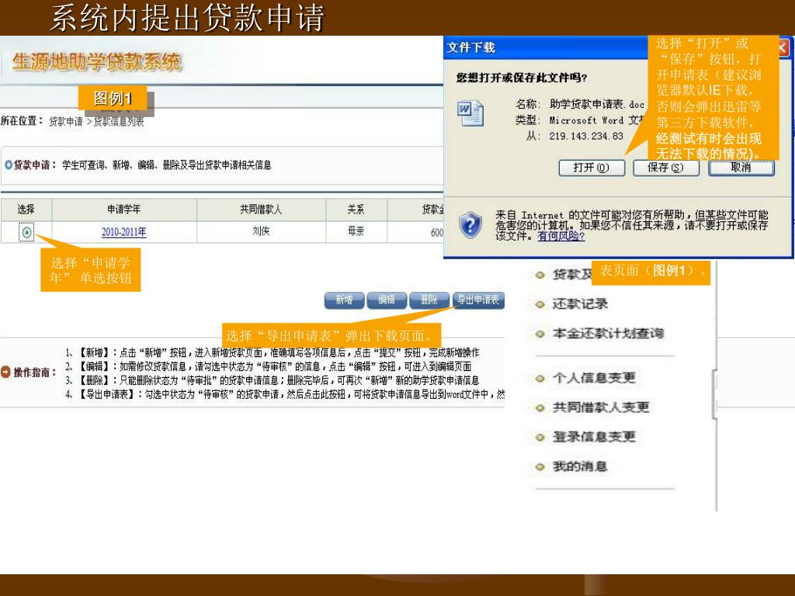The width and height of the screenshot is (795, 596).
Task: Click the blue shield question mark icon
Action: pyautogui.click(x=470, y=224)
